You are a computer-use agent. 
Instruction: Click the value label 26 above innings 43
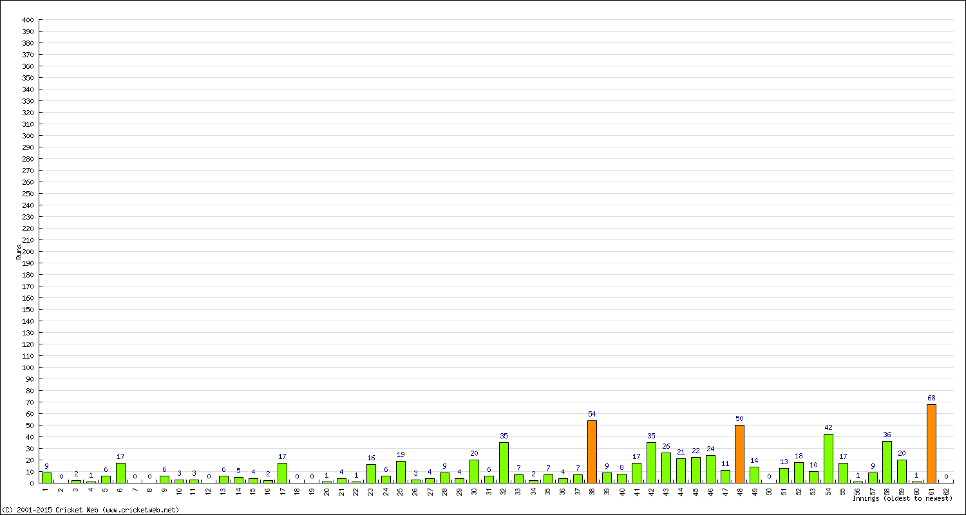(x=666, y=446)
